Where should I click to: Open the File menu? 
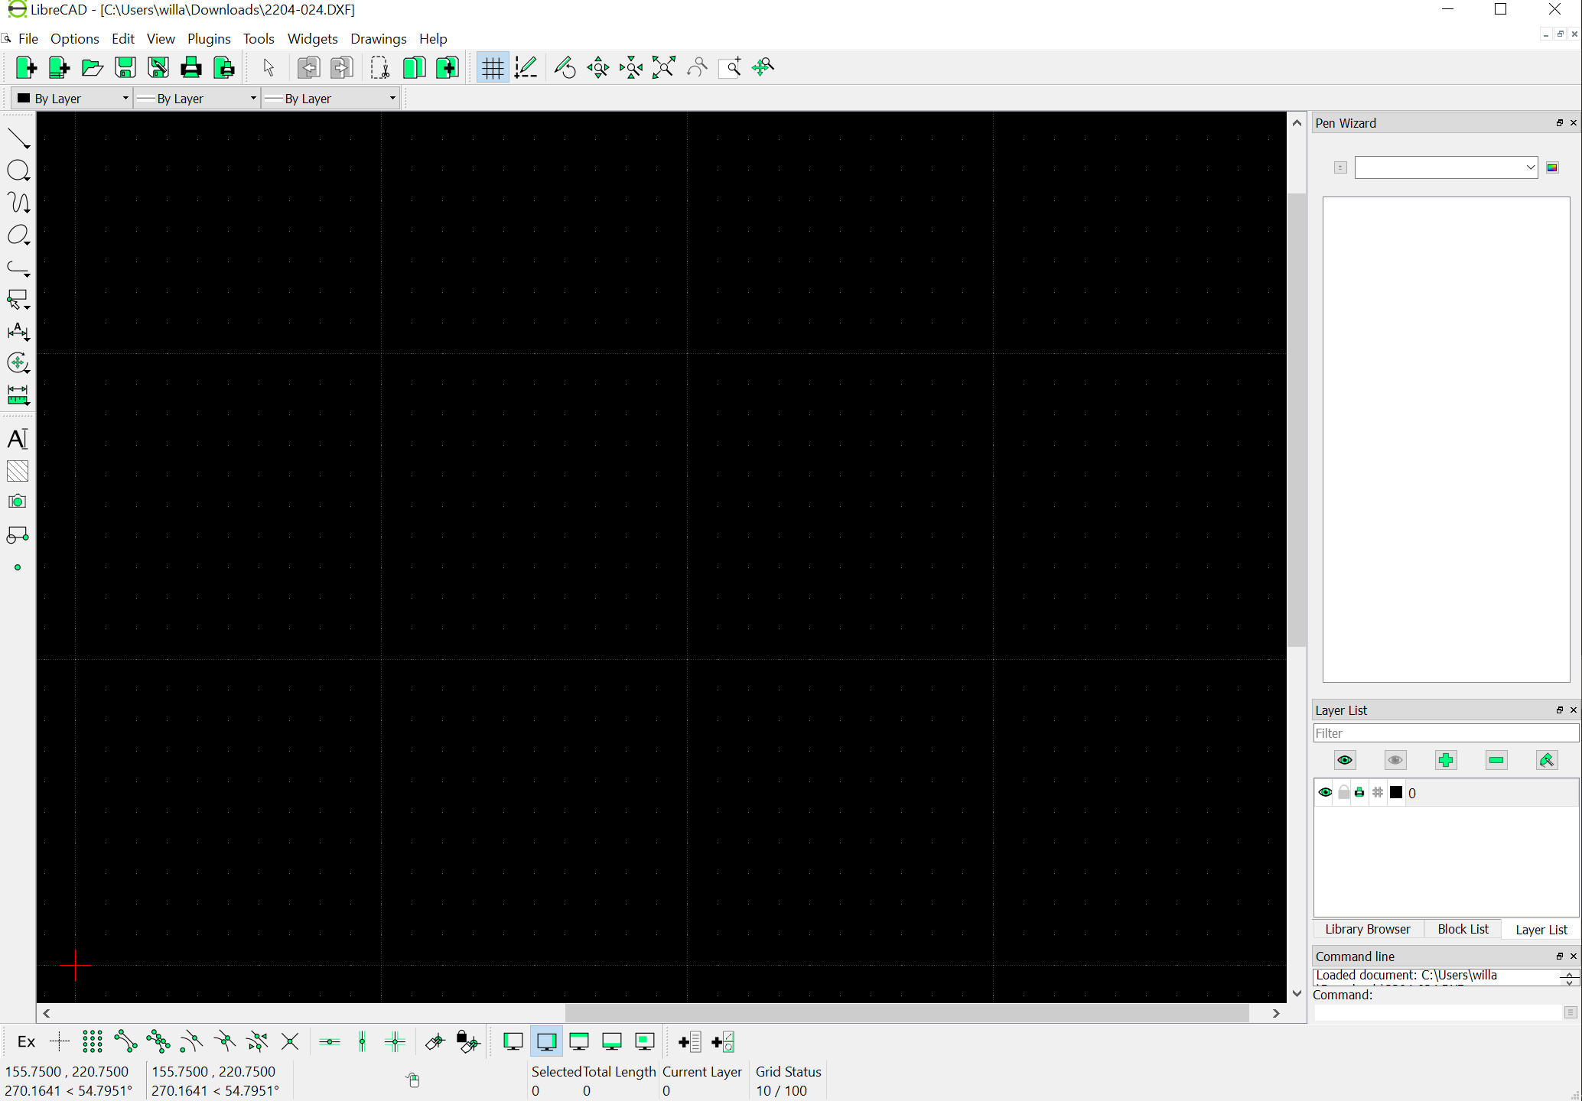click(x=28, y=39)
